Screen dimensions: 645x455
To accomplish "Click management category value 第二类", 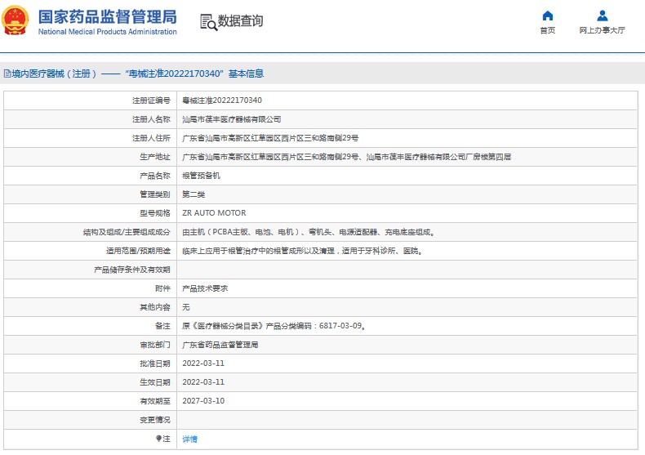I will tap(193, 194).
